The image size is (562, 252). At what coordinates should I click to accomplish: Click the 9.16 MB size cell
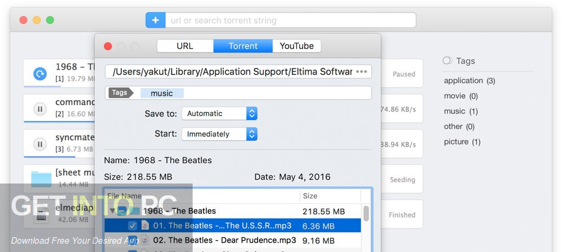tap(318, 240)
